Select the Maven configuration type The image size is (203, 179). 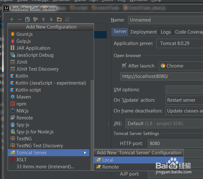(49, 97)
